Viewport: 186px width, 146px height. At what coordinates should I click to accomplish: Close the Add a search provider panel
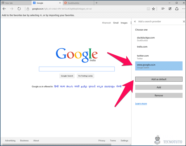(x=184, y=22)
